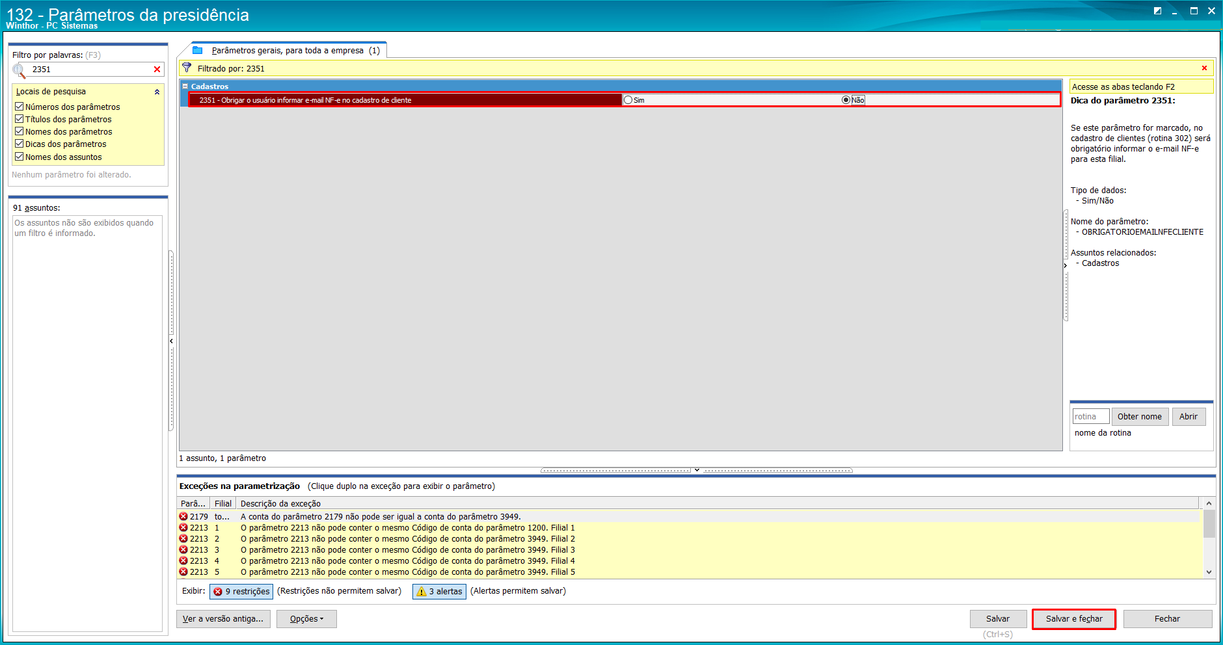Toggle the '3 alertas' display filter
Viewport: 1223px width, 645px height.
pos(439,591)
